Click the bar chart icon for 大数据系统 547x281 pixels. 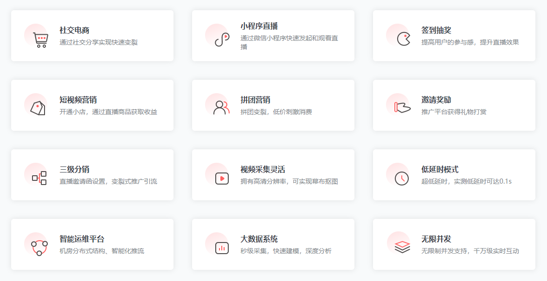(x=222, y=248)
